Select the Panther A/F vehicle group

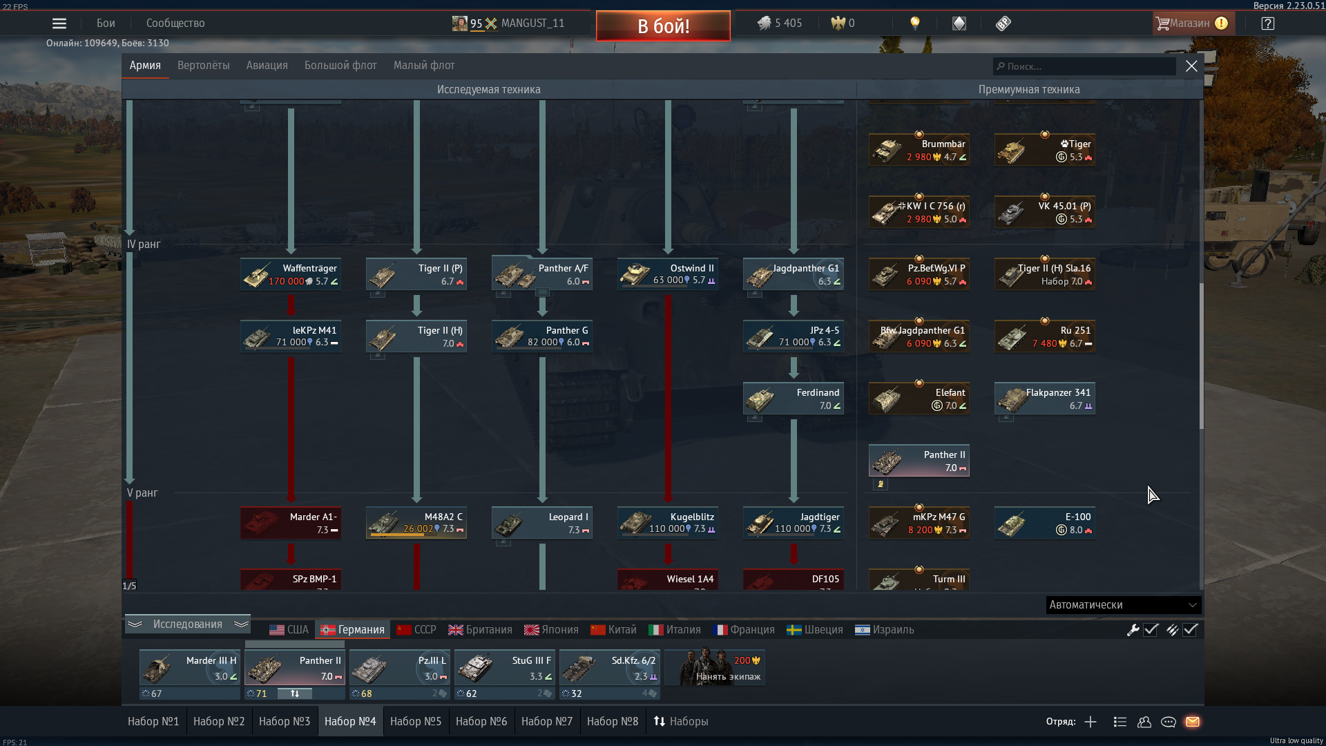(542, 274)
